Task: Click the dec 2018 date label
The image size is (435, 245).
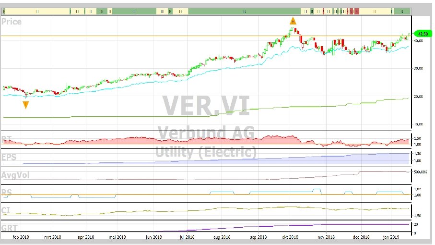Action: point(361,237)
